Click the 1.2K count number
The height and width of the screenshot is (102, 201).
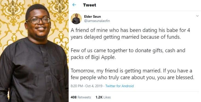tap(99, 97)
